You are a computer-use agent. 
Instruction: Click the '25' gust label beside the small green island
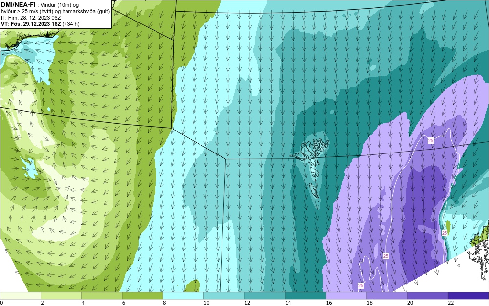[x=445, y=233]
